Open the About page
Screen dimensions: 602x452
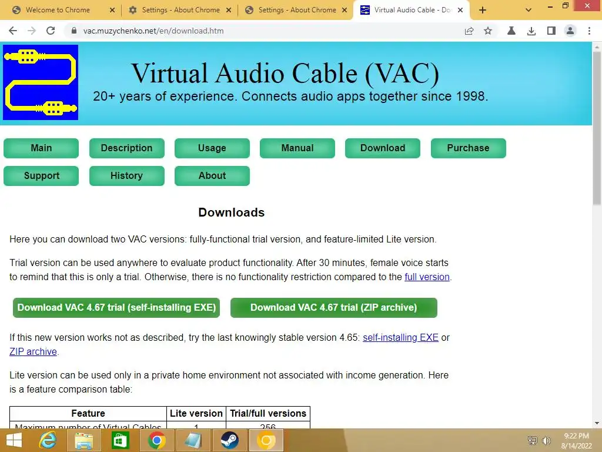point(212,175)
